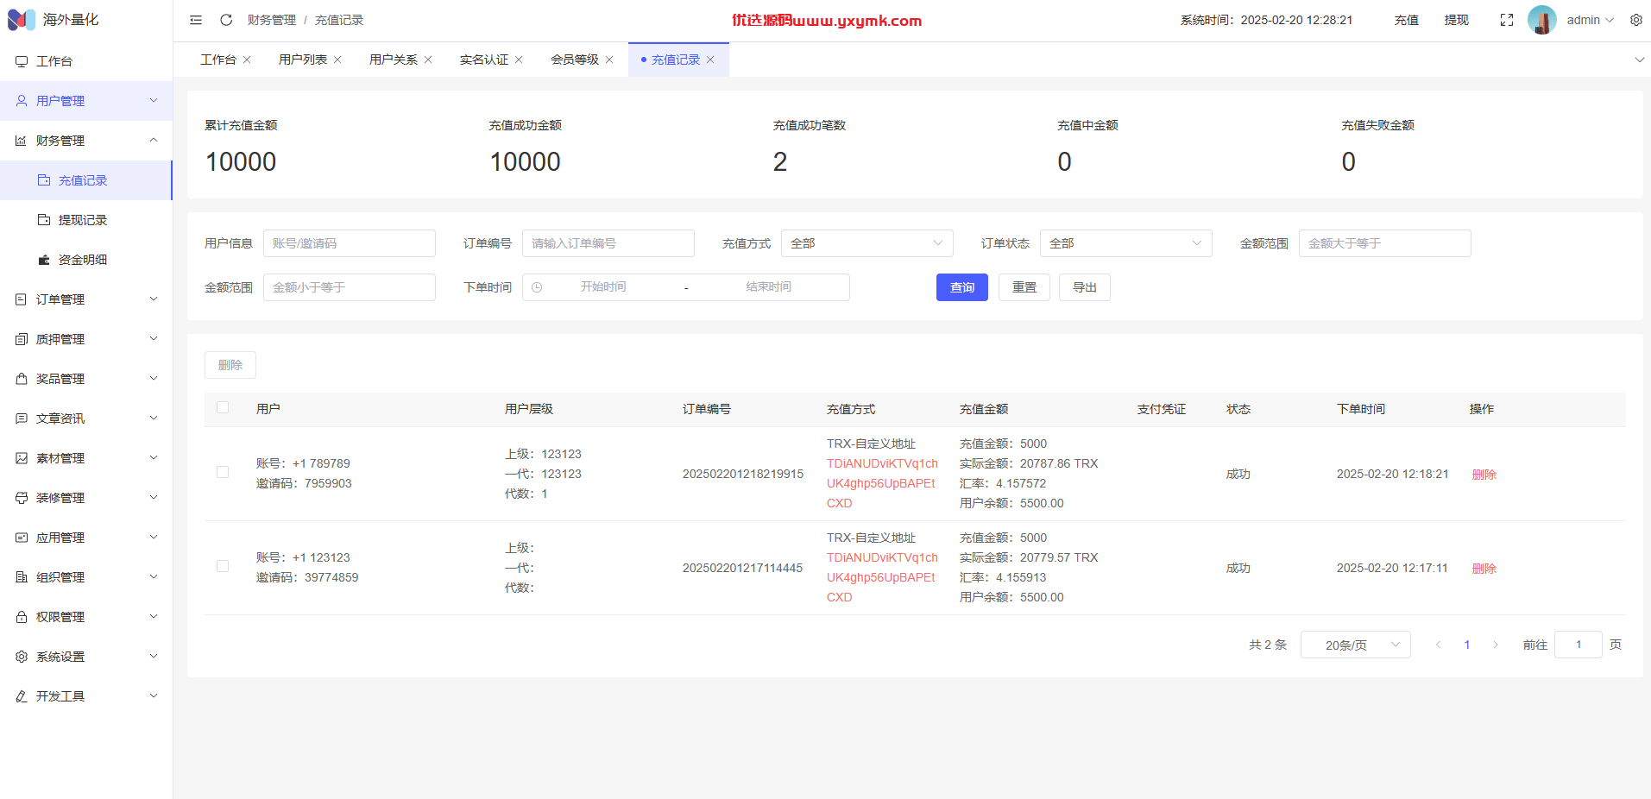Viewport: 1651px width, 799px height.
Task: Close the 会员等级 tab
Action: point(609,60)
